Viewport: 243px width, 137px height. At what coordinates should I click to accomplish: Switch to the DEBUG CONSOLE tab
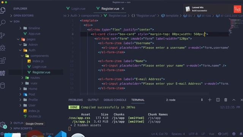tap(115, 100)
